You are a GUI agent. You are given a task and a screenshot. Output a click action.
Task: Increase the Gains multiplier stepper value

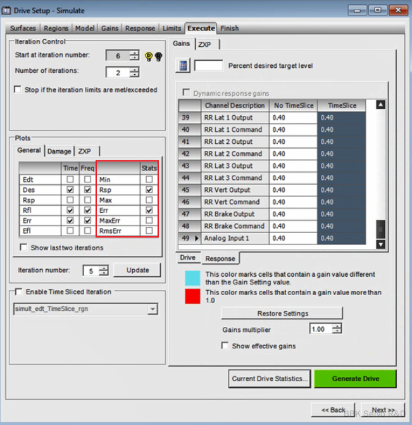[x=337, y=327]
